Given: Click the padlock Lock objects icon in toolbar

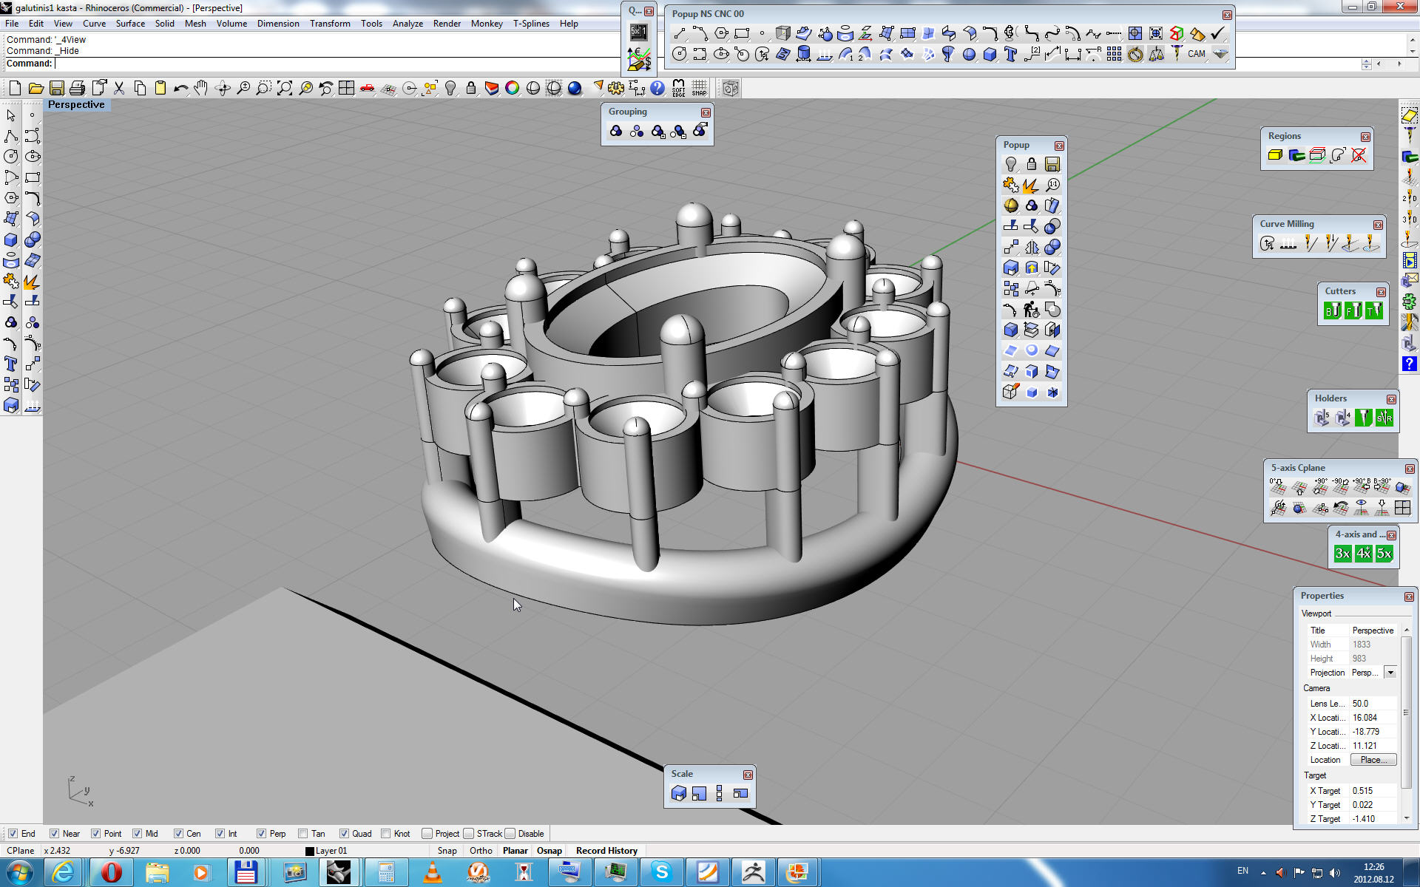Looking at the screenshot, I should 470,89.
